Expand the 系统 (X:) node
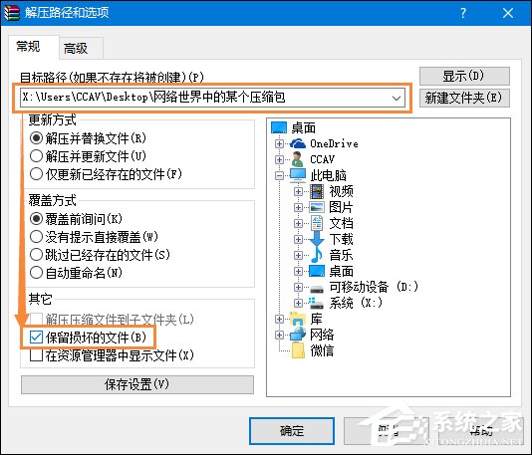The image size is (532, 455). coord(298,303)
